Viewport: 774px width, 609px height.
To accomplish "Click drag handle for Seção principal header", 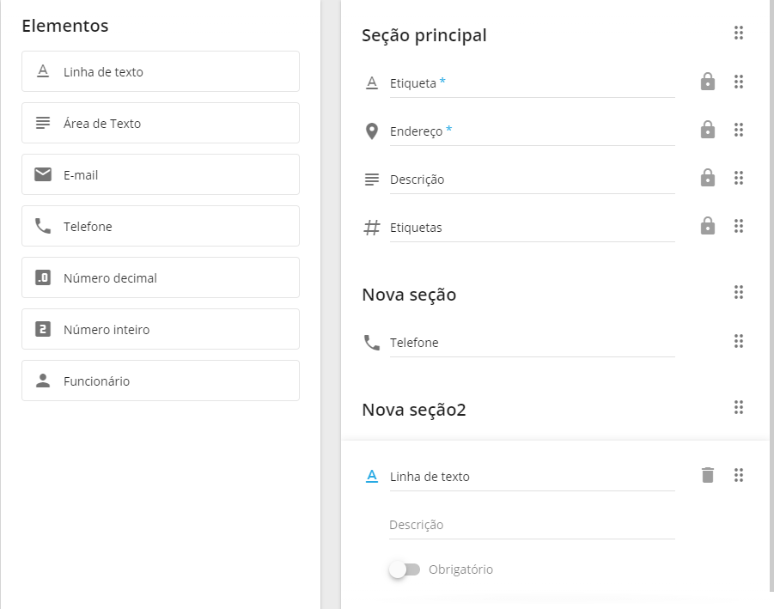I will coord(738,33).
